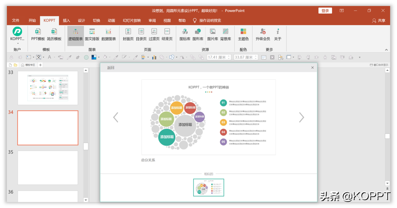Open the 背景库 background library

point(226,35)
